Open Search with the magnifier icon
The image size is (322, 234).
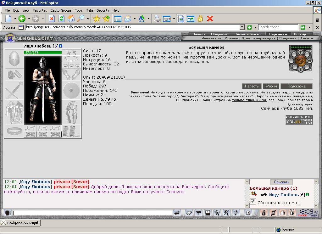(81, 19)
